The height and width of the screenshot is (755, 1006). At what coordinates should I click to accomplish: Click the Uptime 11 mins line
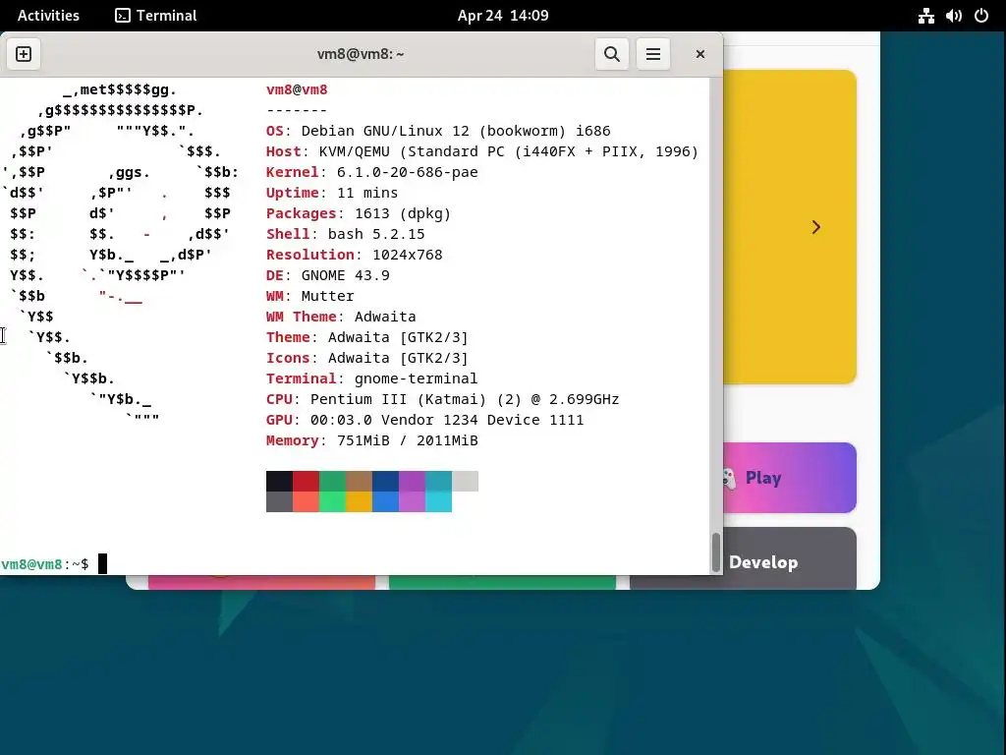coord(332,193)
